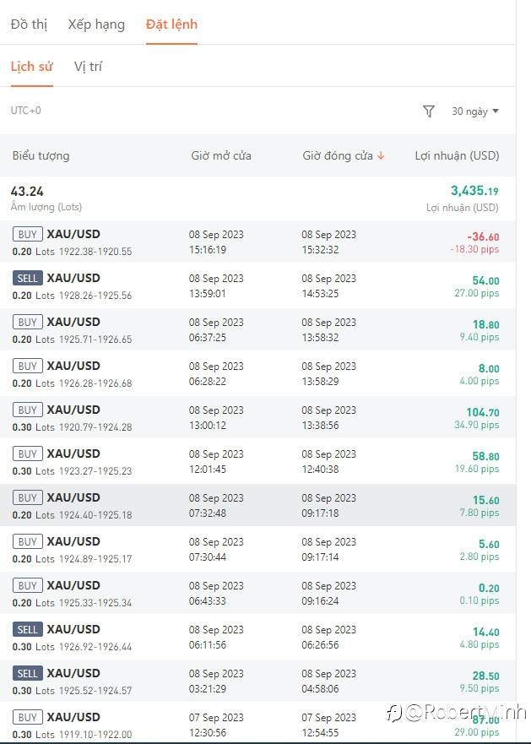Click the UTC+0 timezone label
The image size is (531, 744).
pyautogui.click(x=25, y=111)
